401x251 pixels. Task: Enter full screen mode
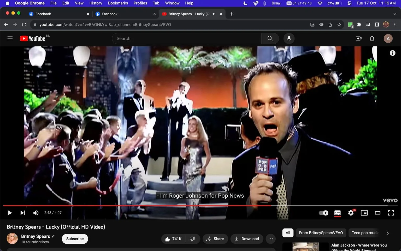391,213
